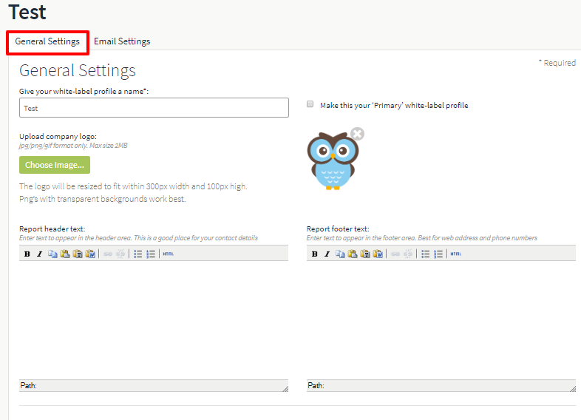Image resolution: width=581 pixels, height=420 pixels.
Task: Click Paste icon in header text toolbar
Action: pos(65,254)
